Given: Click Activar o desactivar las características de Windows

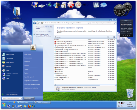Looking at the screenshot, I should click(43, 35).
